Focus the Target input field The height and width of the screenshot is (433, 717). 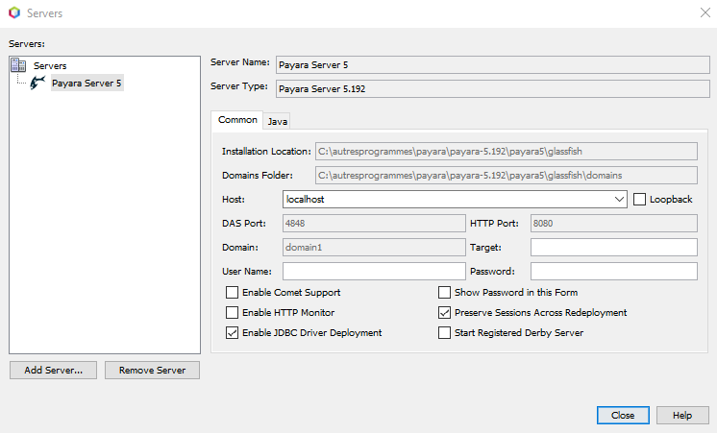(613, 247)
